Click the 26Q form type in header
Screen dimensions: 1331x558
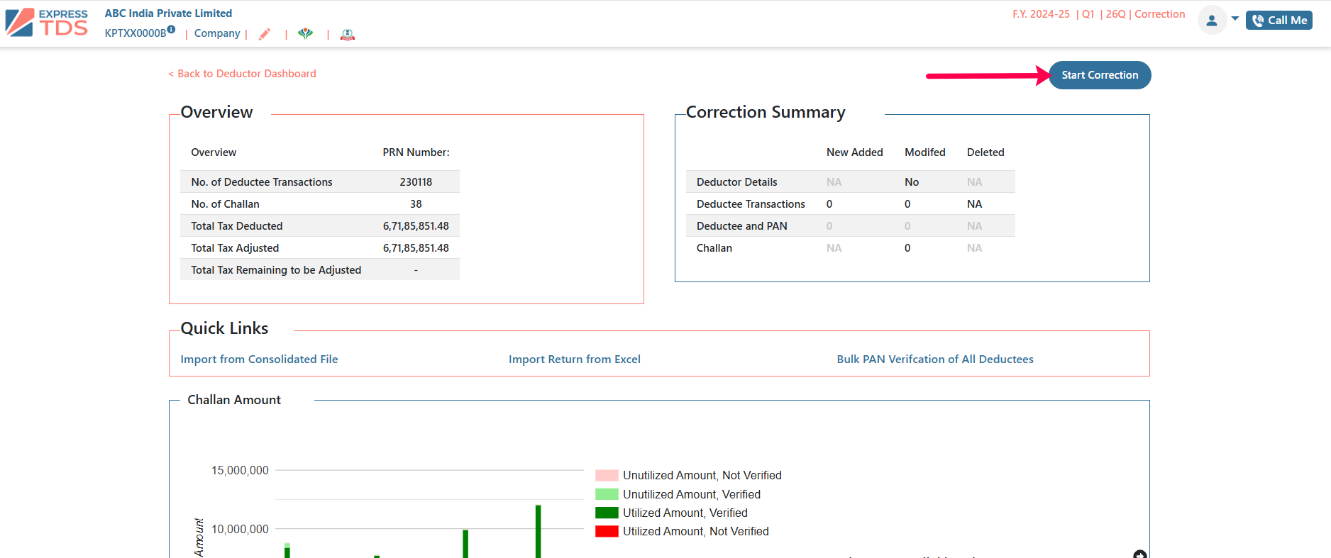coord(1115,14)
